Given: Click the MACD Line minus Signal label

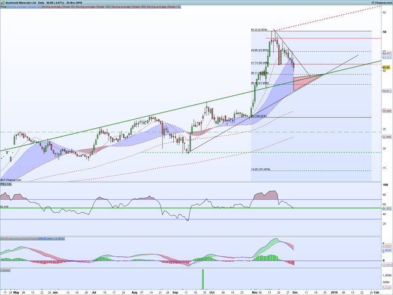Looking at the screenshot, I should tap(15, 238).
